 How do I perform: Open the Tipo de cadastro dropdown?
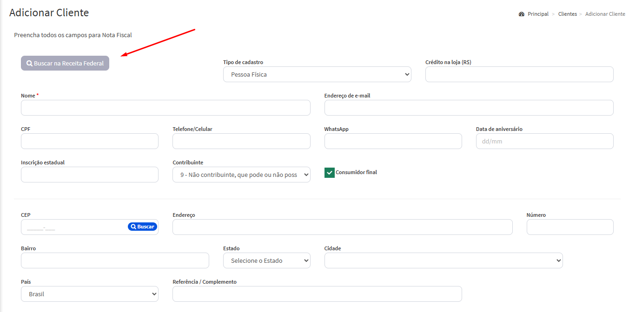(317, 74)
